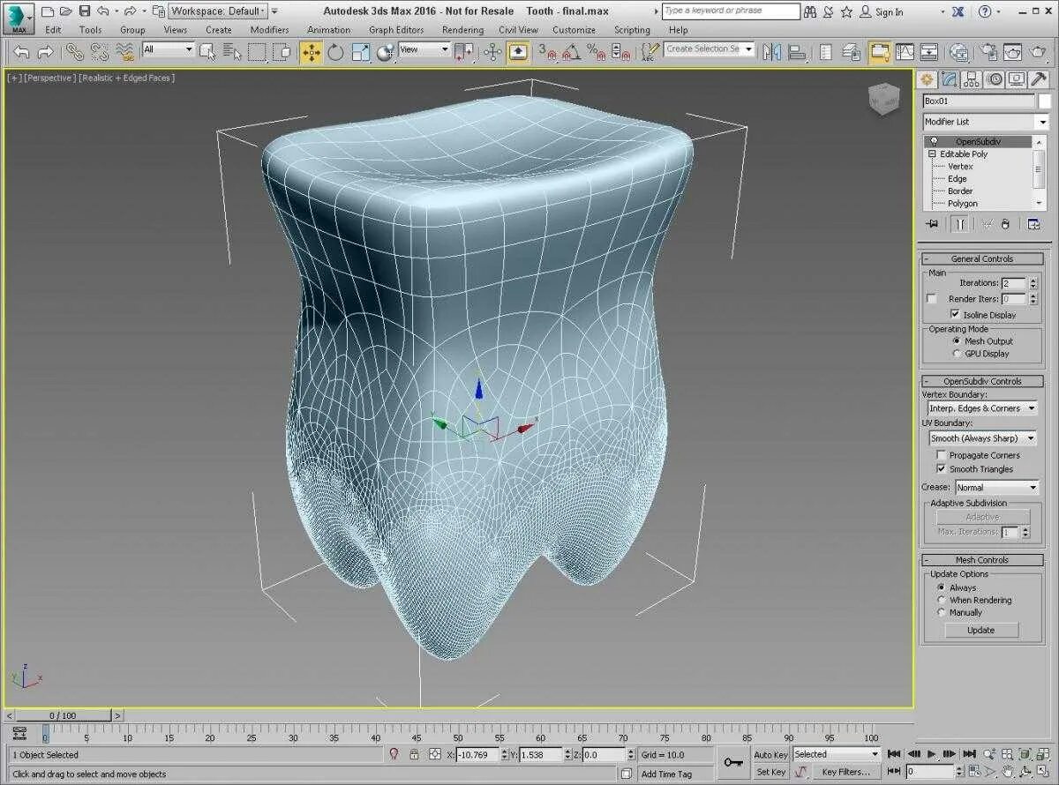Image resolution: width=1059 pixels, height=785 pixels.
Task: Click the Set Key button
Action: point(770,772)
